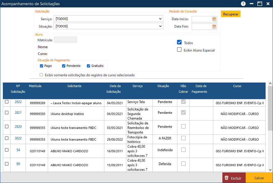Click the trash Excluir button
Viewport: 273px width, 183px height.
click(233, 178)
